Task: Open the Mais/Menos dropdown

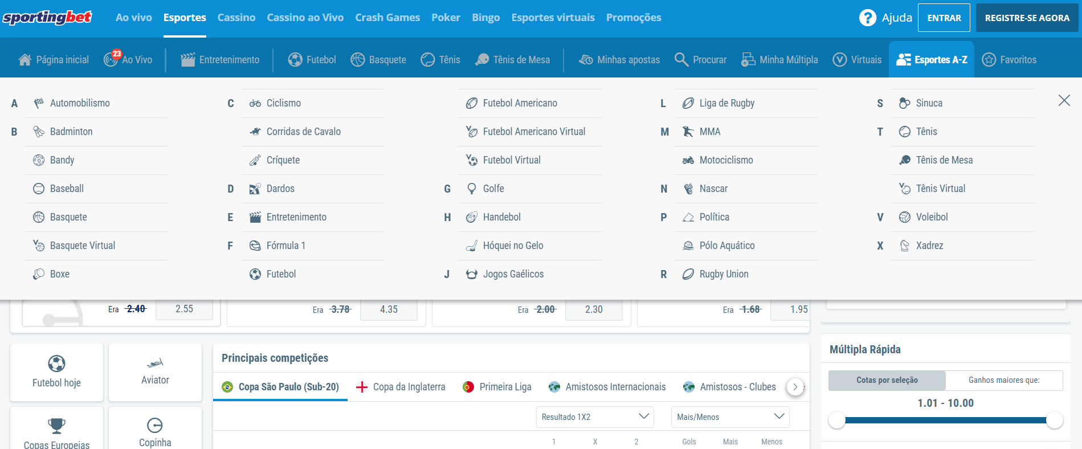Action: pyautogui.click(x=730, y=417)
